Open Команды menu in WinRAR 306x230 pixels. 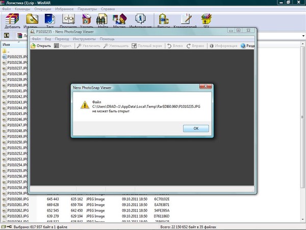[22, 9]
